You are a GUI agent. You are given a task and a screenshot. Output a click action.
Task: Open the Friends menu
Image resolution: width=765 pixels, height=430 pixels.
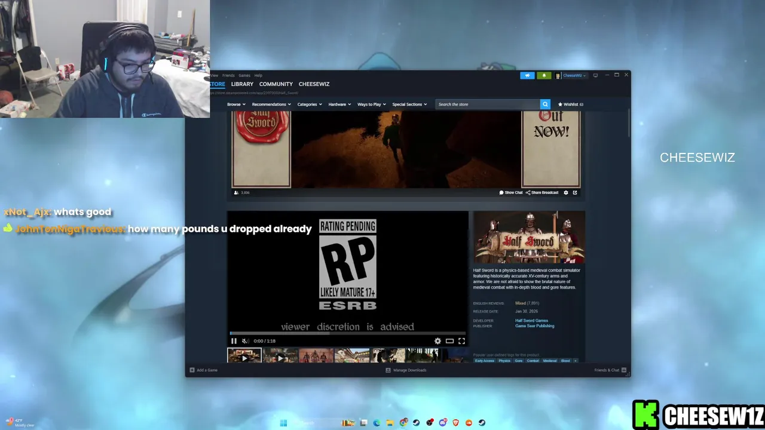tap(228, 75)
